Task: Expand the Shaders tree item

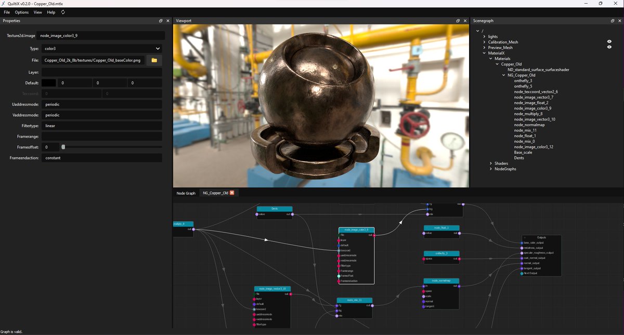Action: point(490,164)
